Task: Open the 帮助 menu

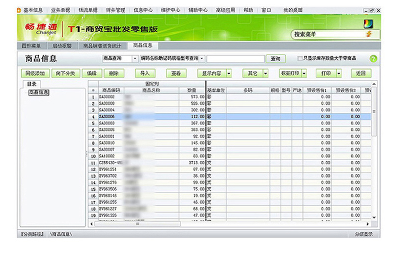Action: point(248,11)
